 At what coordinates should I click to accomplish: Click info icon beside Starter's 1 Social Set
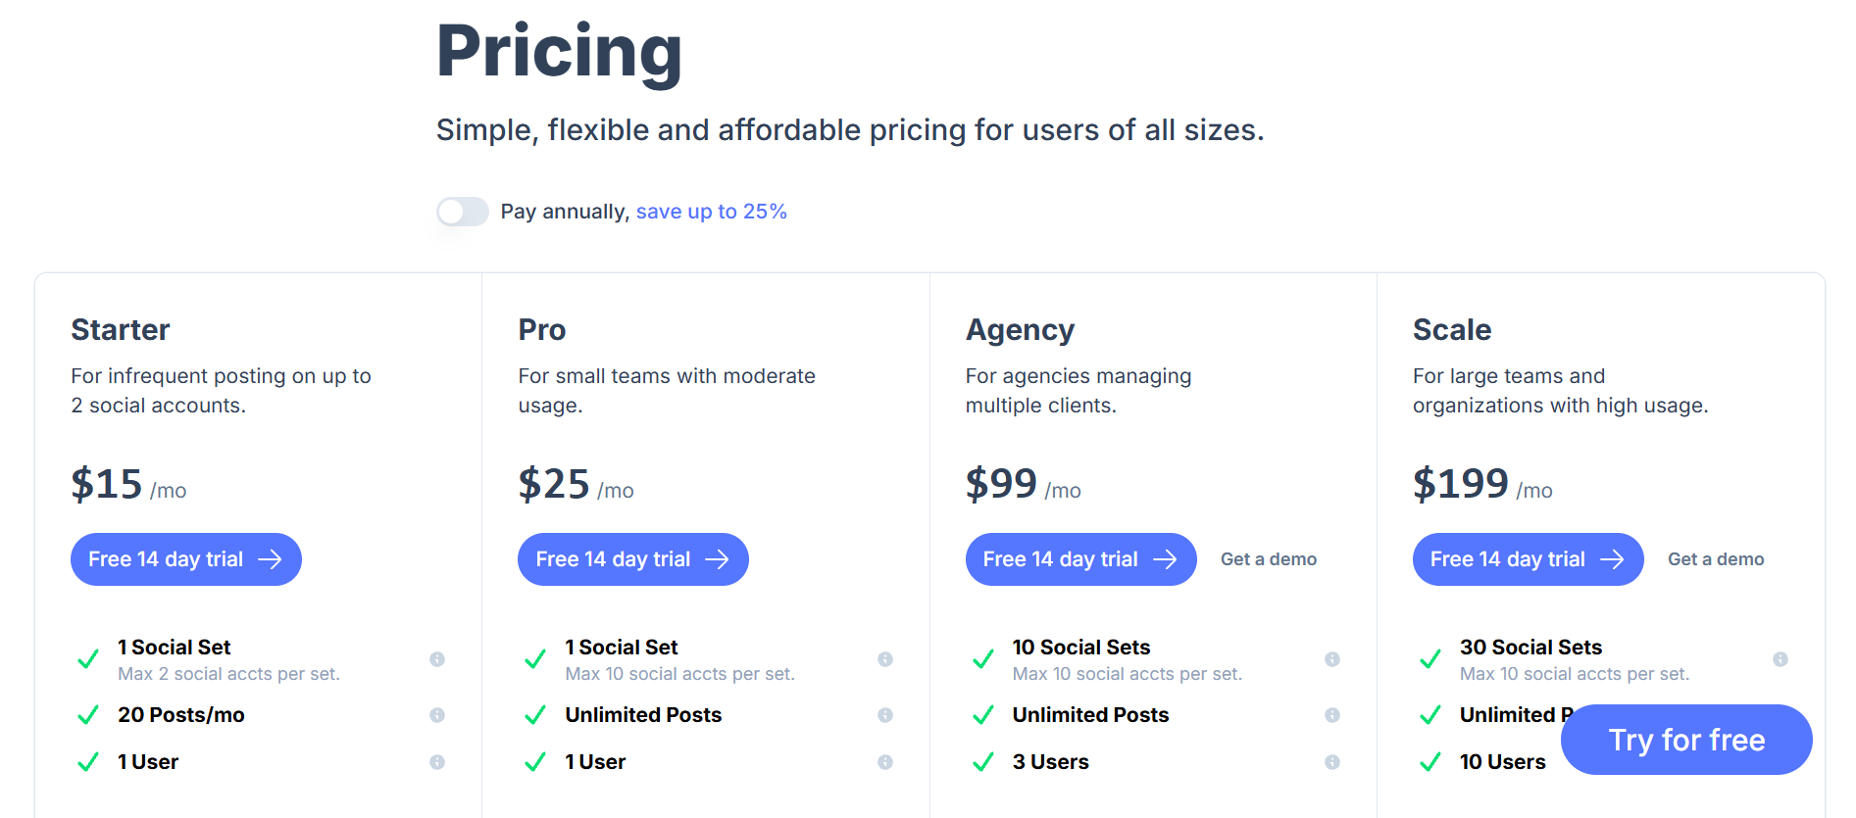coord(437,658)
